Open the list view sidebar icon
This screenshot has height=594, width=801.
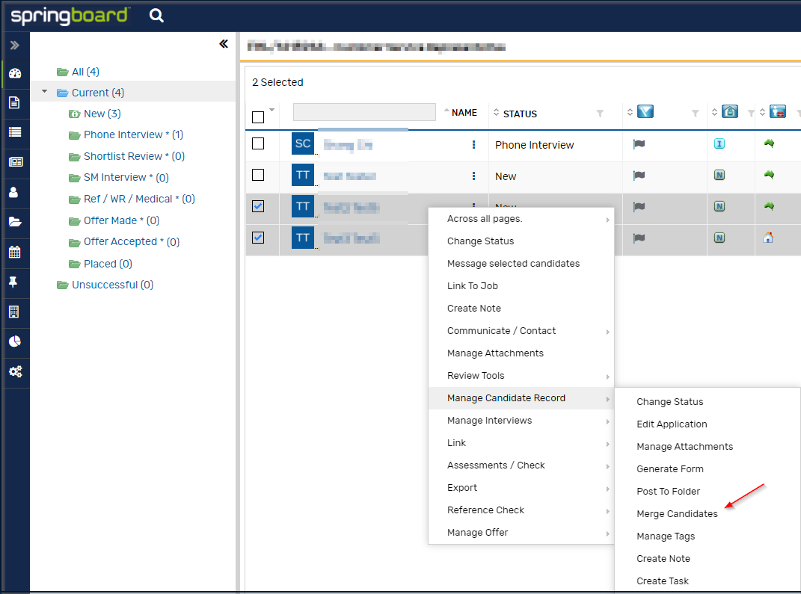click(x=15, y=132)
